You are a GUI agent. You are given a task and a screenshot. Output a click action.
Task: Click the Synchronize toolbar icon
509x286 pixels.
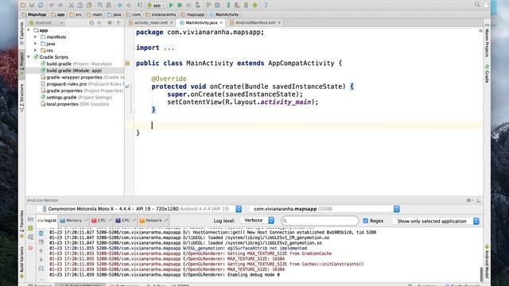tap(41, 5)
